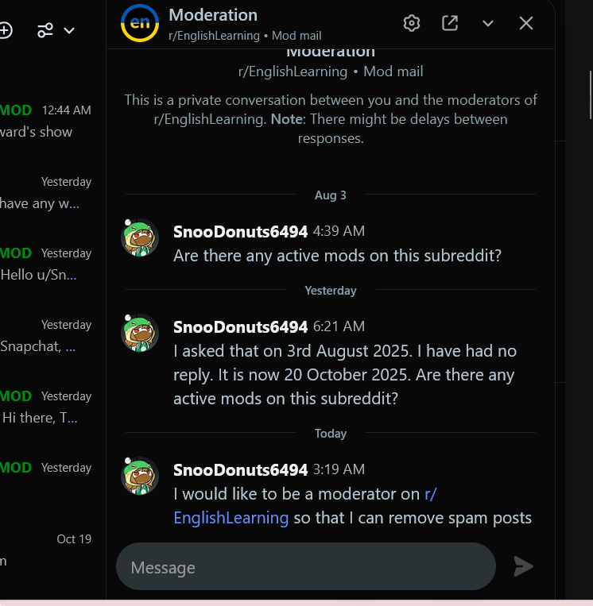Pop out chat into new window
Image resolution: width=593 pixels, height=606 pixels.
450,23
